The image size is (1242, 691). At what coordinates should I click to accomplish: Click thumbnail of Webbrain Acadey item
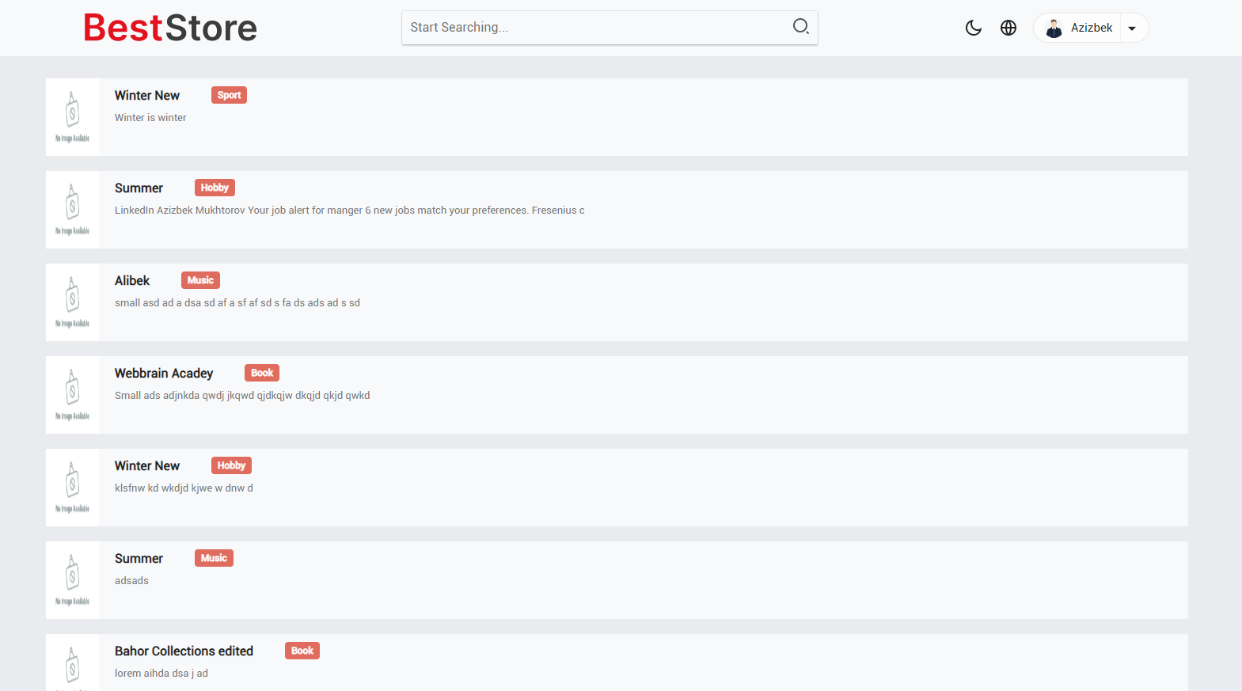tap(73, 394)
